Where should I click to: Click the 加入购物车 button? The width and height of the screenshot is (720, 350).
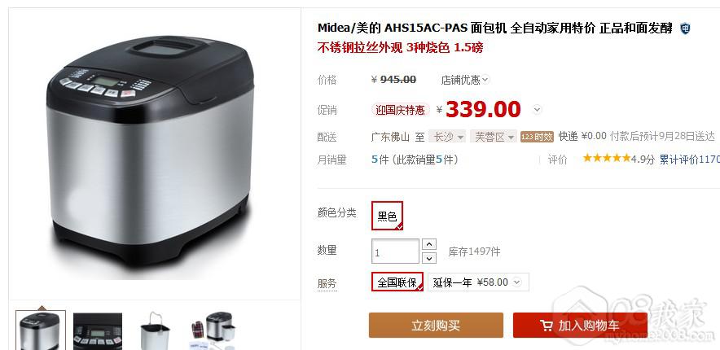tap(580, 326)
